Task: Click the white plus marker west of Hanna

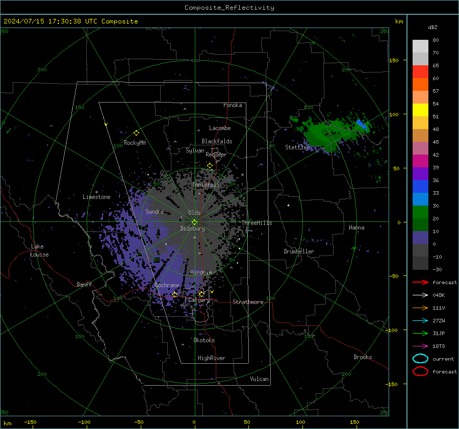Action: coord(288,205)
